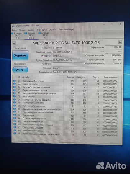Click the status icon for attribute 0C
Image resolution: width=130 pixels, height=174 pixels.
click(14, 106)
